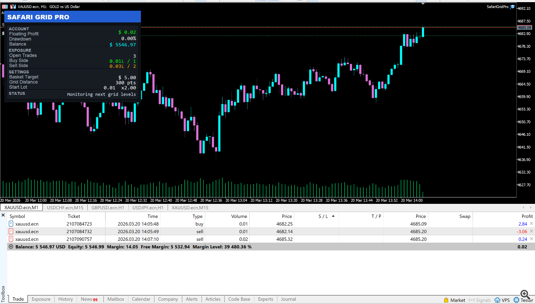Screen dimensions: 535x304
Task: Click the quote list icon beside XAUUSD title
Action: pyautogui.click(x=5, y=6)
